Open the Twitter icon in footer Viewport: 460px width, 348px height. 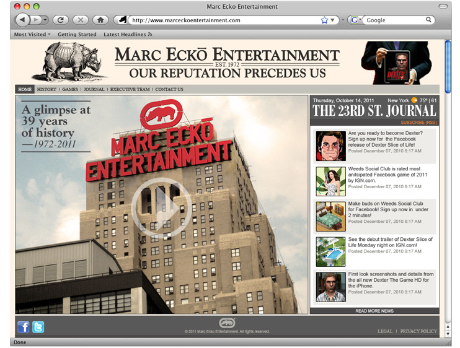[x=38, y=327]
